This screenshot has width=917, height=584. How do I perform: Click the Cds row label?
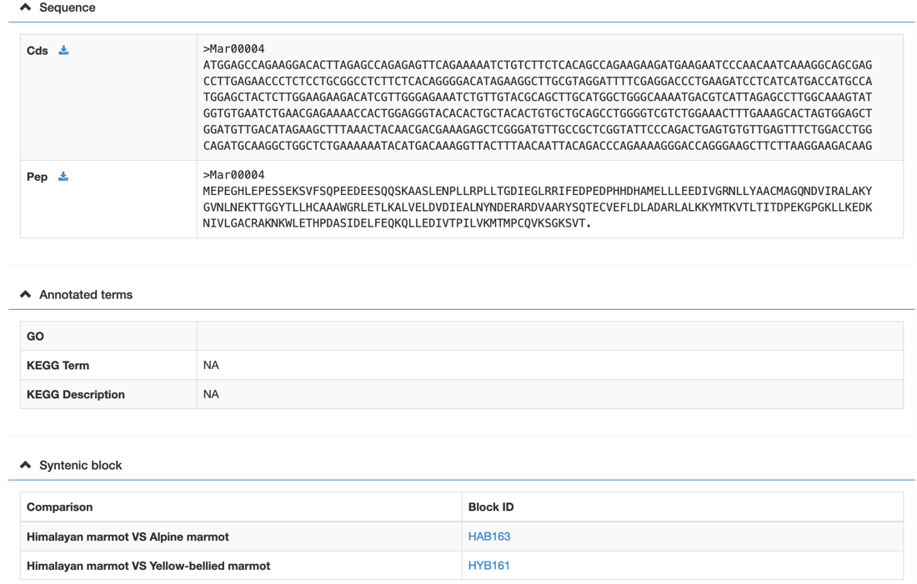click(38, 51)
